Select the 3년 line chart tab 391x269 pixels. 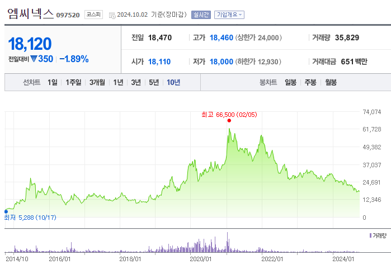tap(136, 82)
